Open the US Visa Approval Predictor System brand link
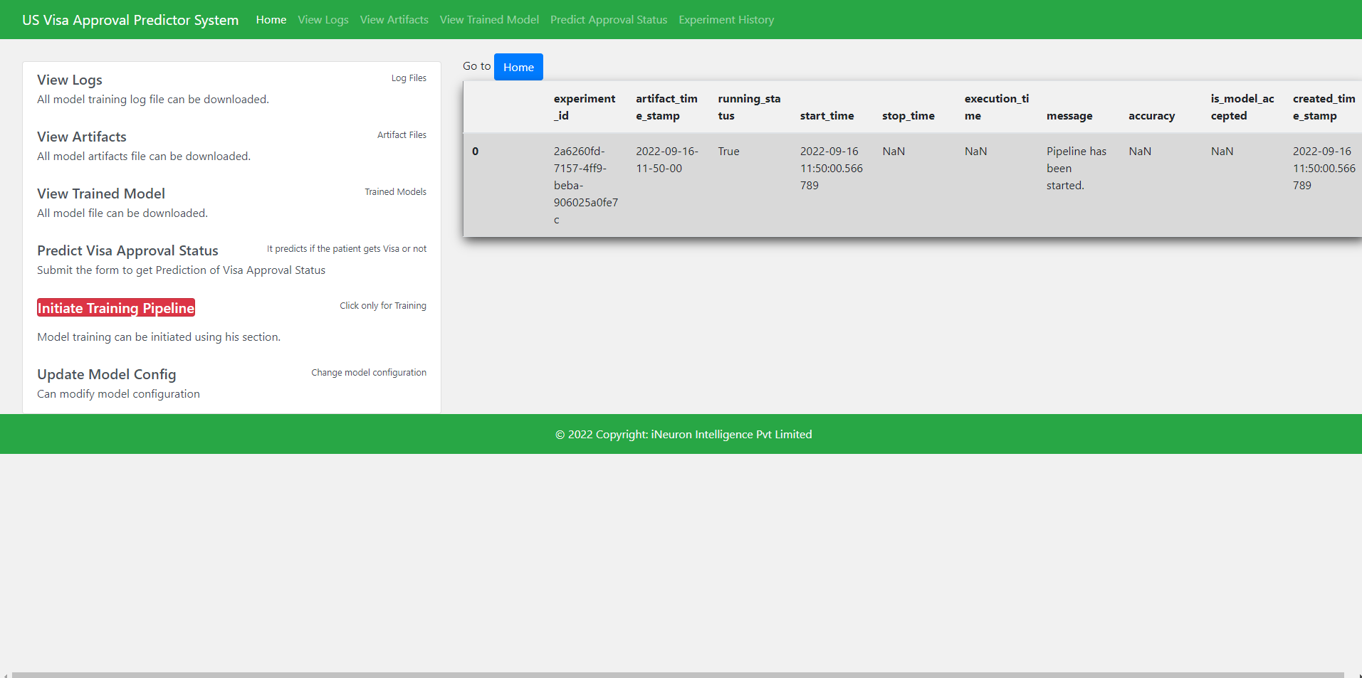The image size is (1362, 678). (x=130, y=20)
